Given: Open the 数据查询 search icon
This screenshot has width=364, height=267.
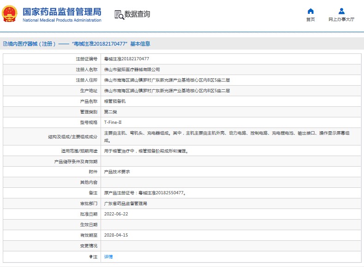Looking at the screenshot, I should pyautogui.click(x=119, y=14).
